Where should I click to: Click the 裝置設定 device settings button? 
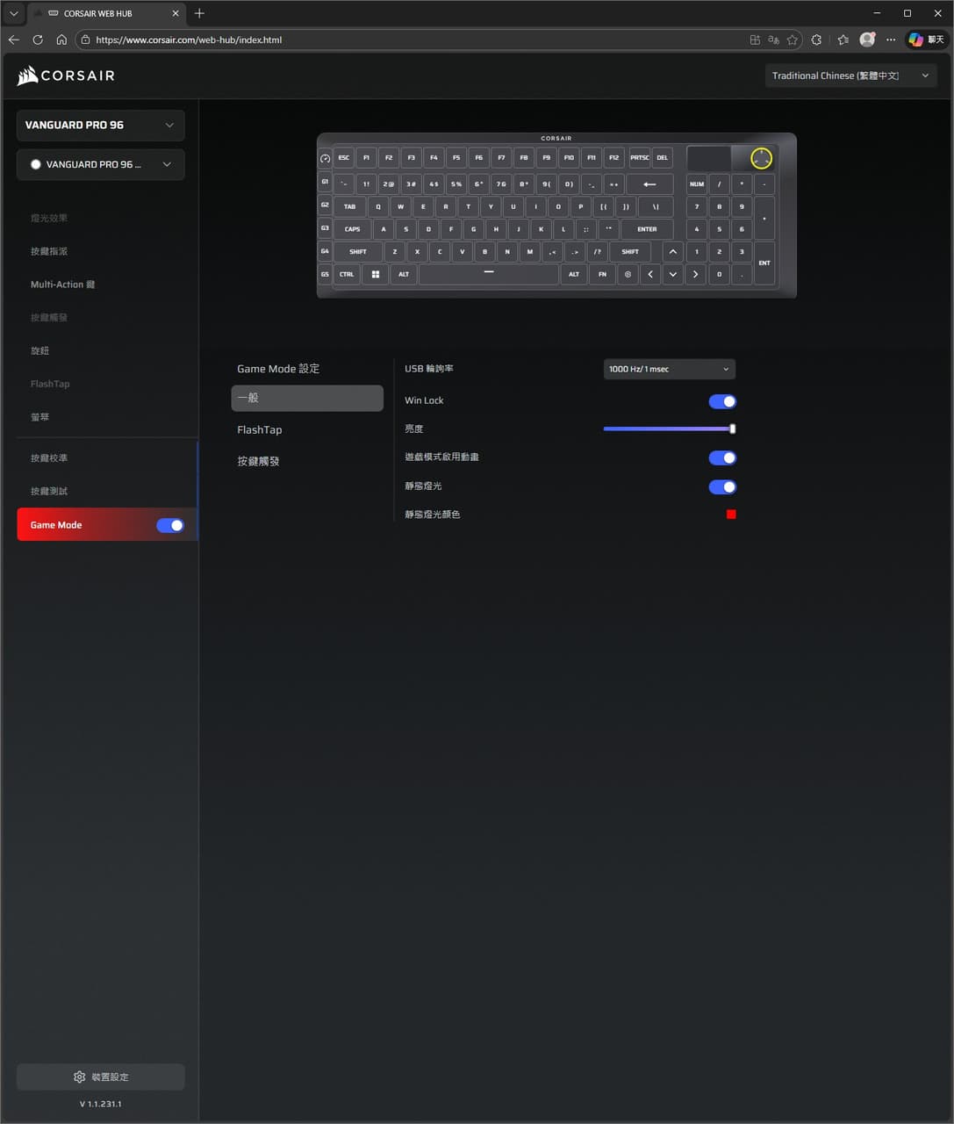(x=101, y=1077)
